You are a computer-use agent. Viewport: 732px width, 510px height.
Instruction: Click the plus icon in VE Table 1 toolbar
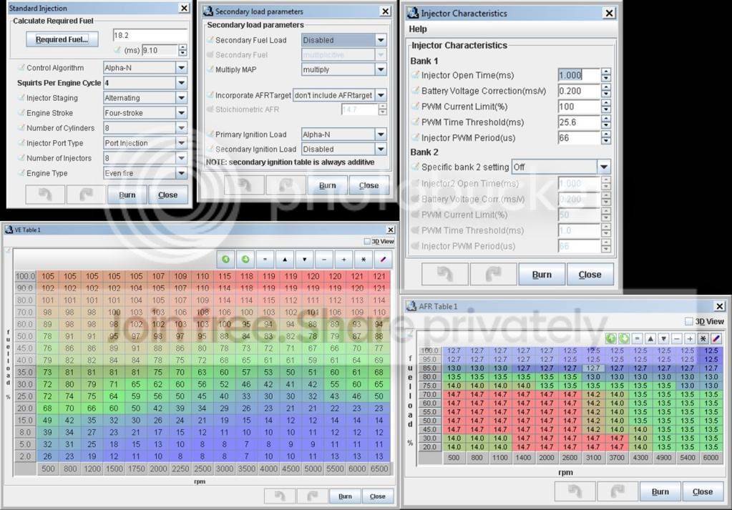tap(343, 260)
